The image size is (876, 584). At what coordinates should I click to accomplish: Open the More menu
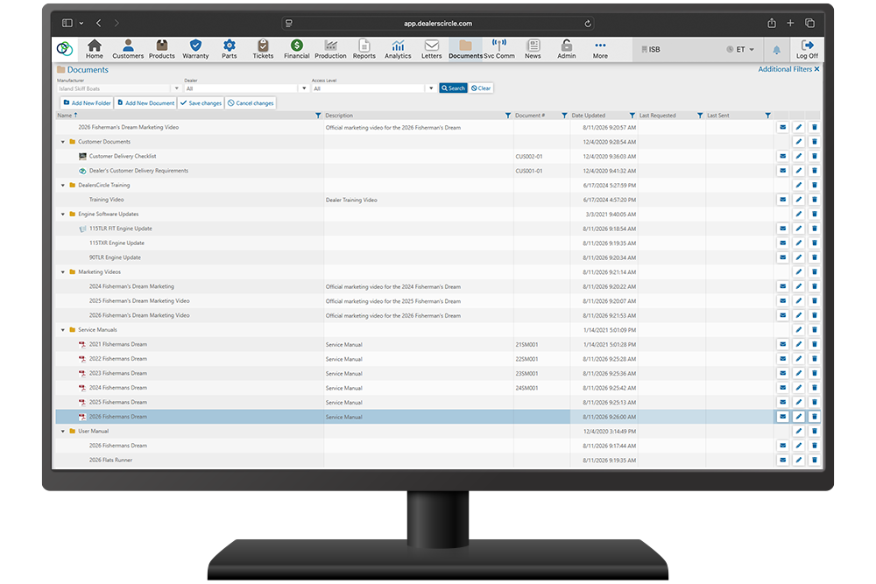pyautogui.click(x=600, y=49)
